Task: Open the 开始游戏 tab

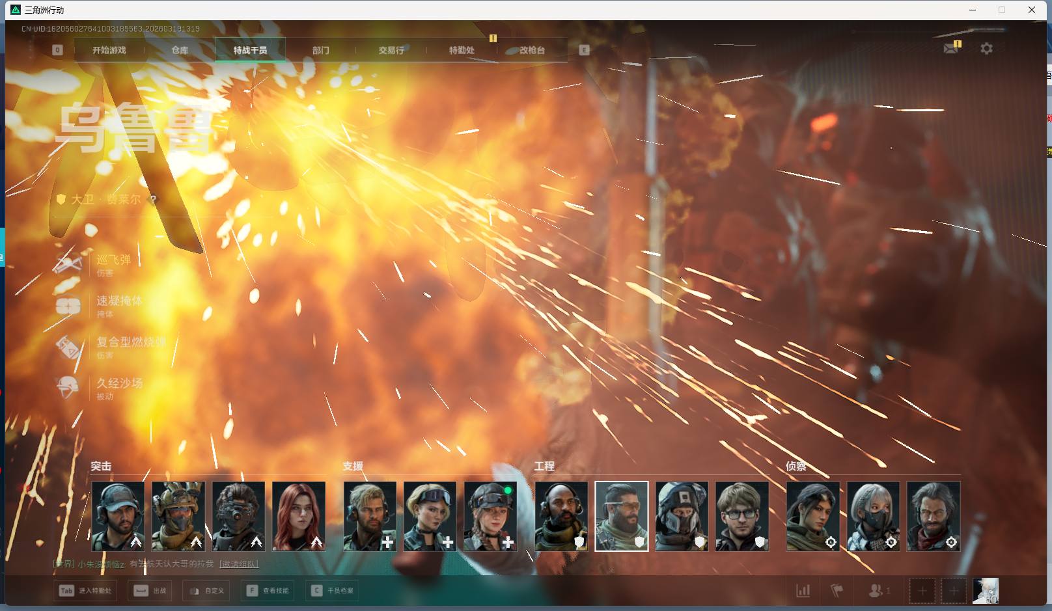Action: click(109, 50)
